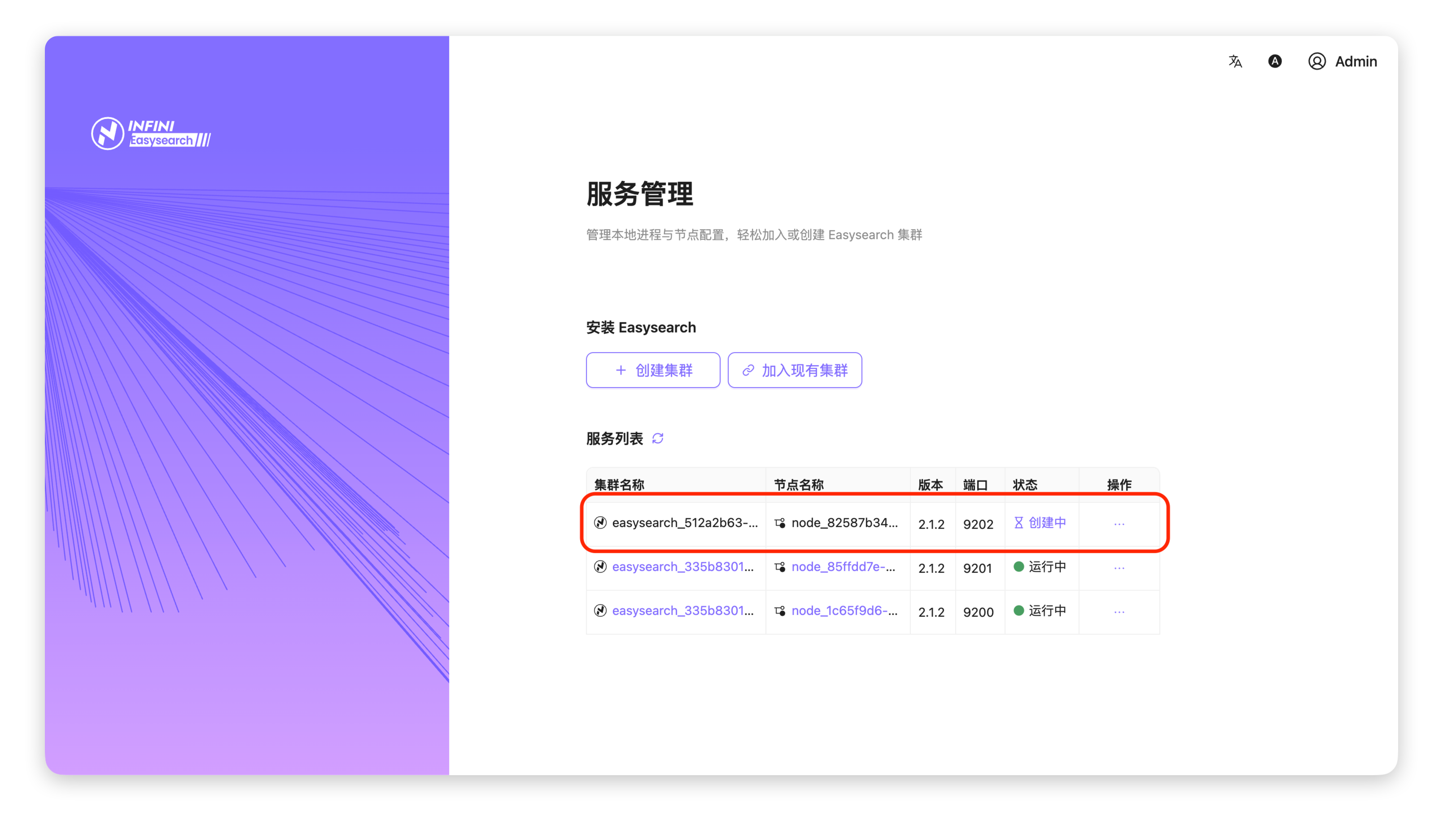1443x829 pixels.
Task: Open the easysearch_335b8301 cluster link on port 9200
Action: [682, 611]
